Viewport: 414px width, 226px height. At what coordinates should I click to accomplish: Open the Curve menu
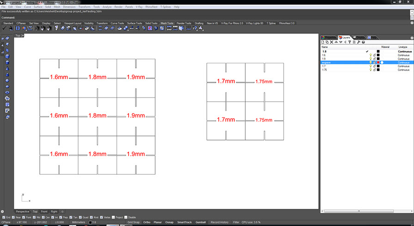(x=27, y=7)
